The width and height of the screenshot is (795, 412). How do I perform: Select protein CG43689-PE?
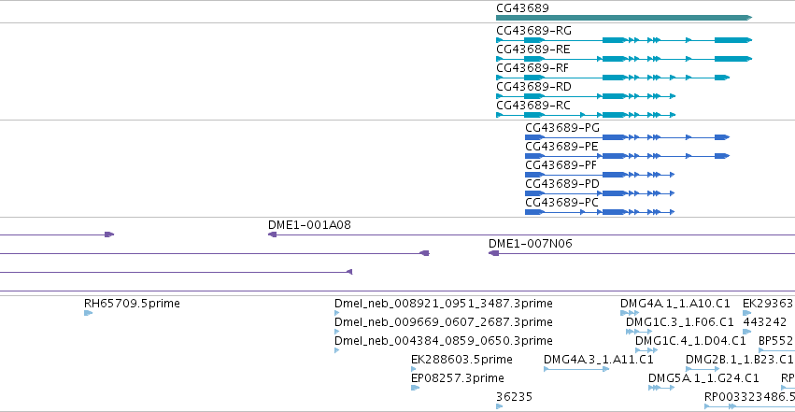coord(561,147)
